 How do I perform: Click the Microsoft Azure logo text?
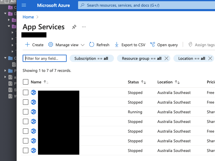tap(53, 5)
